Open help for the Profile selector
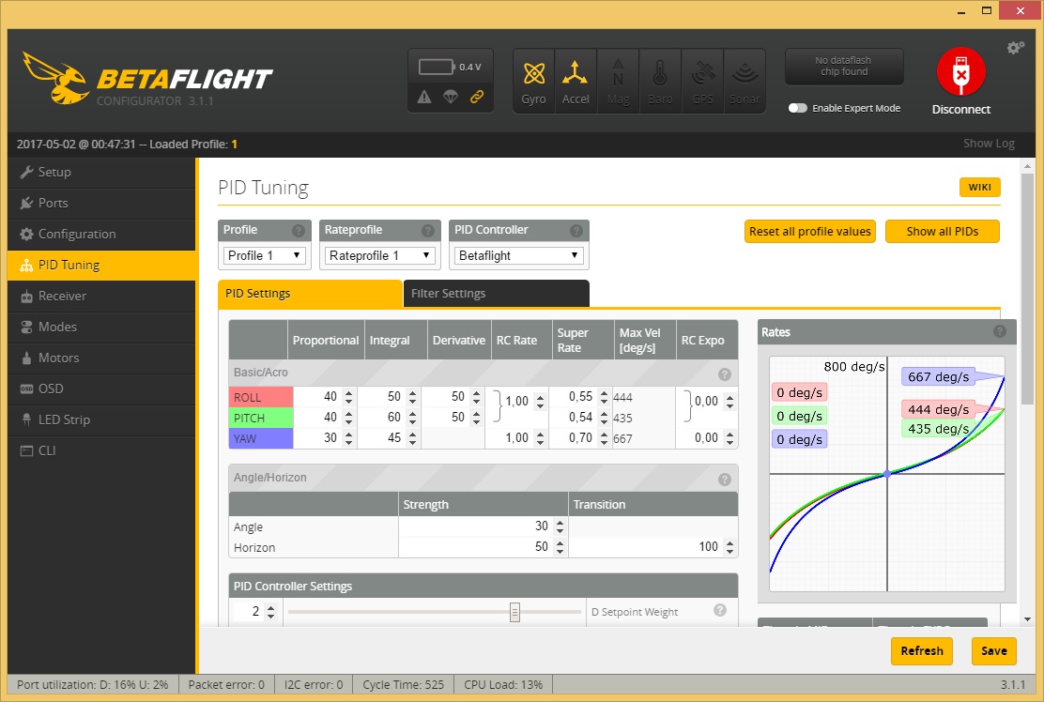Viewport: 1044px width, 702px height. click(x=299, y=230)
